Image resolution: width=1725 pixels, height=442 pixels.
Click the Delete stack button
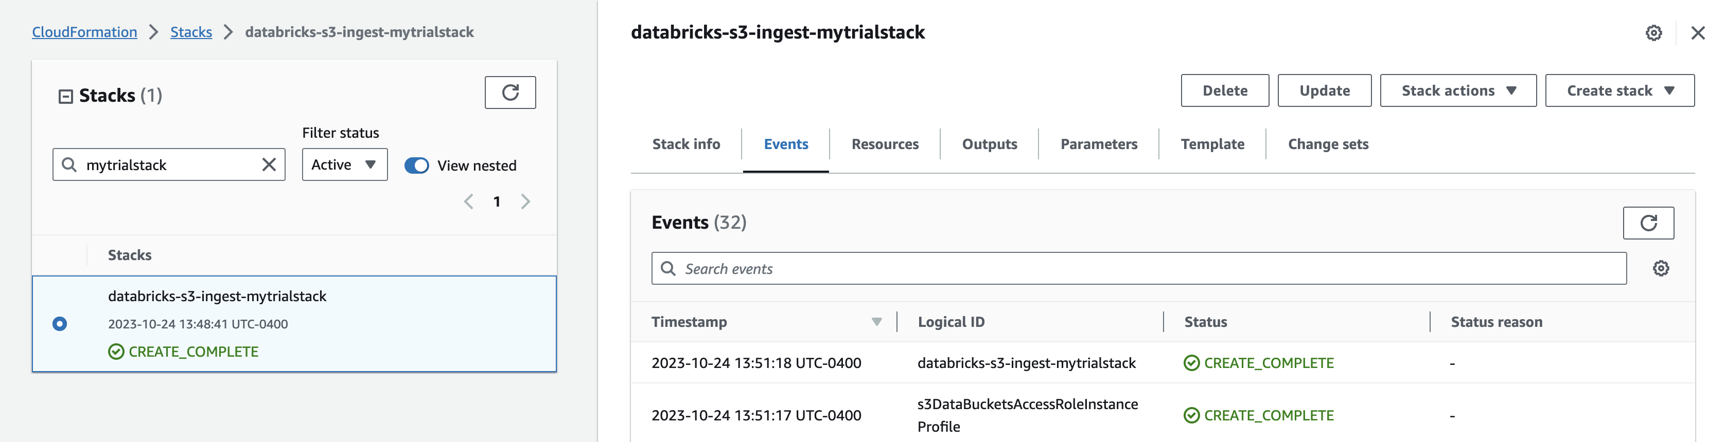[x=1224, y=90]
